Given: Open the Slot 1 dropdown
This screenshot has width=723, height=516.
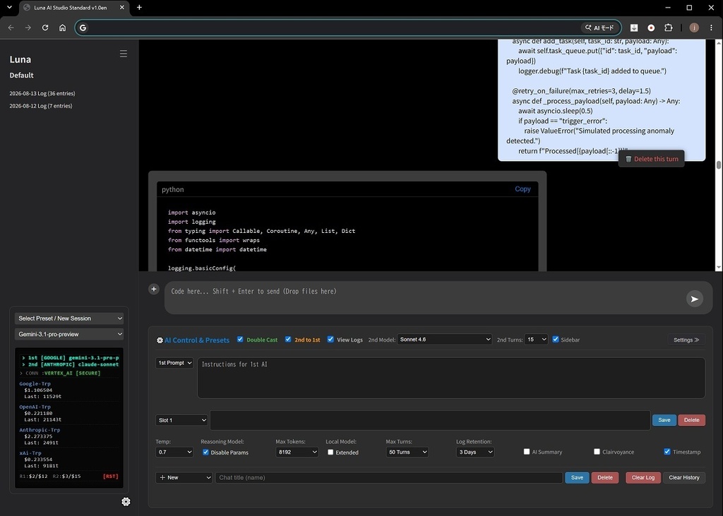Looking at the screenshot, I should coord(181,420).
